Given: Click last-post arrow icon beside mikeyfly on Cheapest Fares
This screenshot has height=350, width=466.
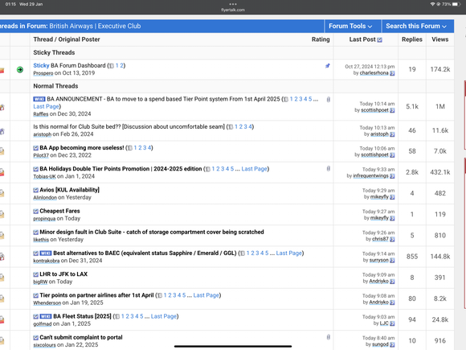Looking at the screenshot, I should (392, 218).
